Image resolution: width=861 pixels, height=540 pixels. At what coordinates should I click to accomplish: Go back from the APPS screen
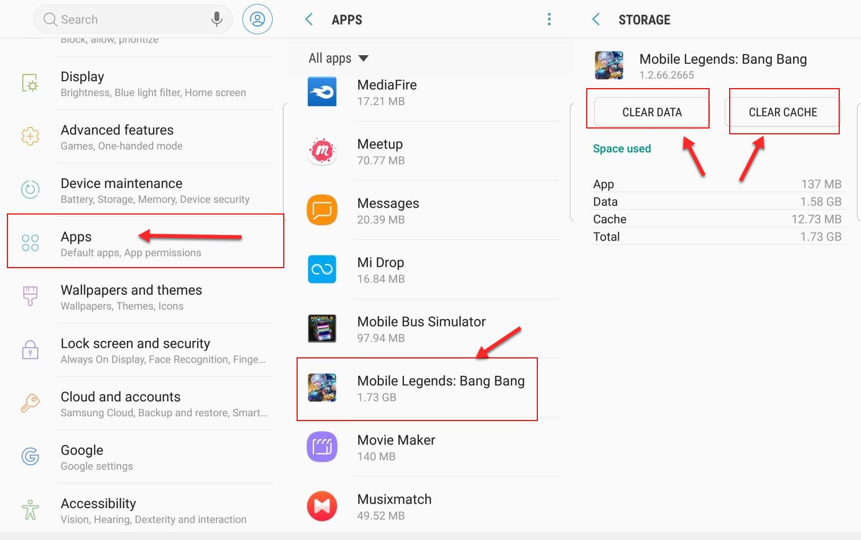pos(309,20)
